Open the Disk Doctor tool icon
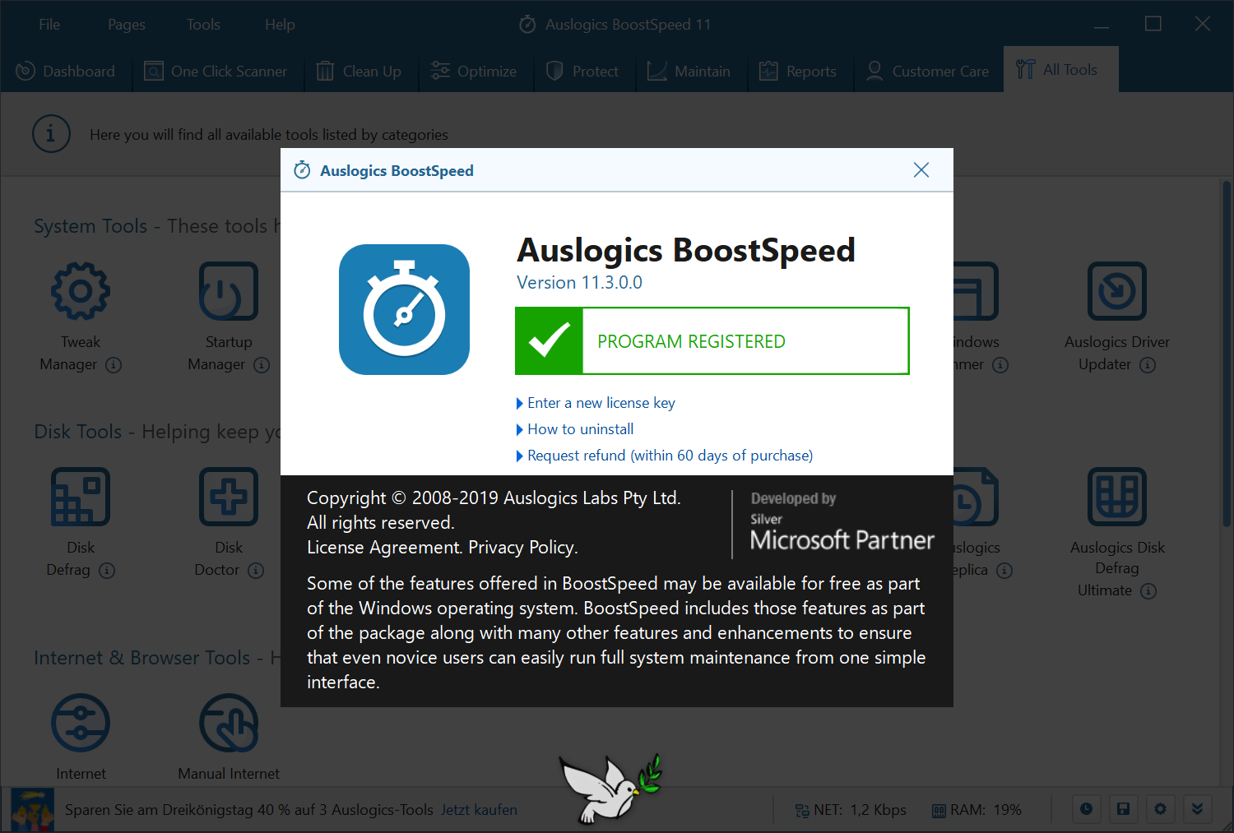Viewport: 1234px width, 833px height. tap(229, 497)
